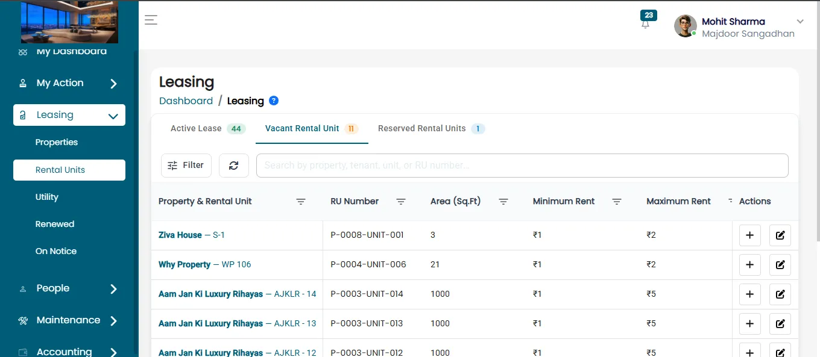Click the edit icon for AJKLR - 14 row
Image resolution: width=820 pixels, height=357 pixels.
(x=780, y=294)
